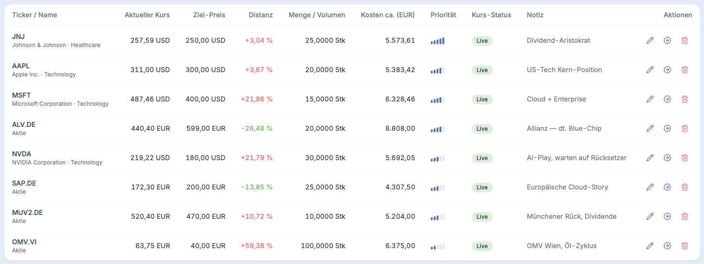
Task: Edit the MUV2.DE watchlist entry
Action: point(650,217)
